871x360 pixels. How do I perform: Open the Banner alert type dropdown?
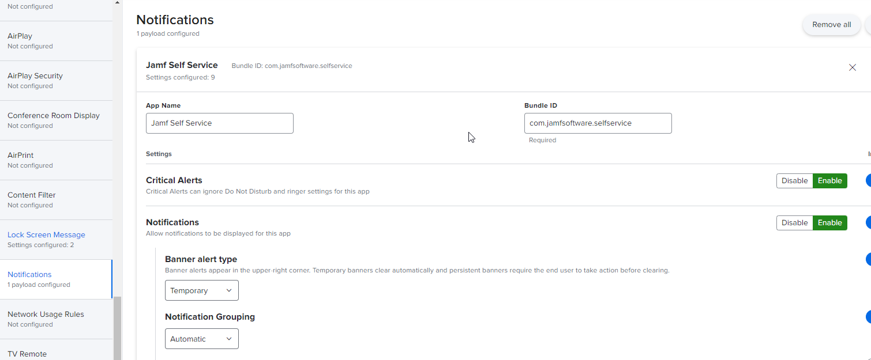click(201, 290)
